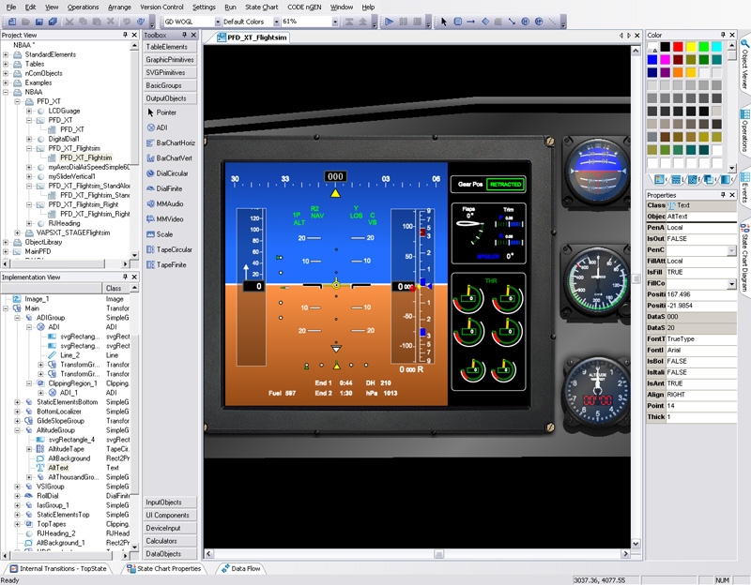Select the ADI tool in Toolbox
Image resolution: width=751 pixels, height=585 pixels.
161,127
